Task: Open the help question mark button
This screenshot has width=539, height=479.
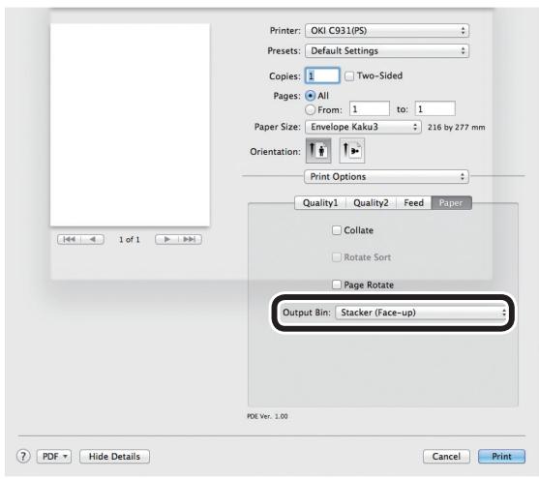Action: pyautogui.click(x=23, y=457)
